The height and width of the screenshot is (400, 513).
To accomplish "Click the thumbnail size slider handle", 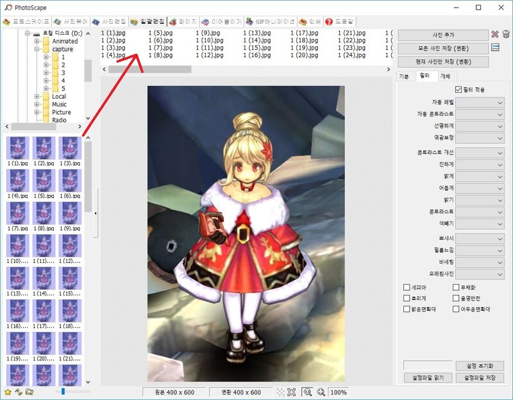I will (63, 392).
